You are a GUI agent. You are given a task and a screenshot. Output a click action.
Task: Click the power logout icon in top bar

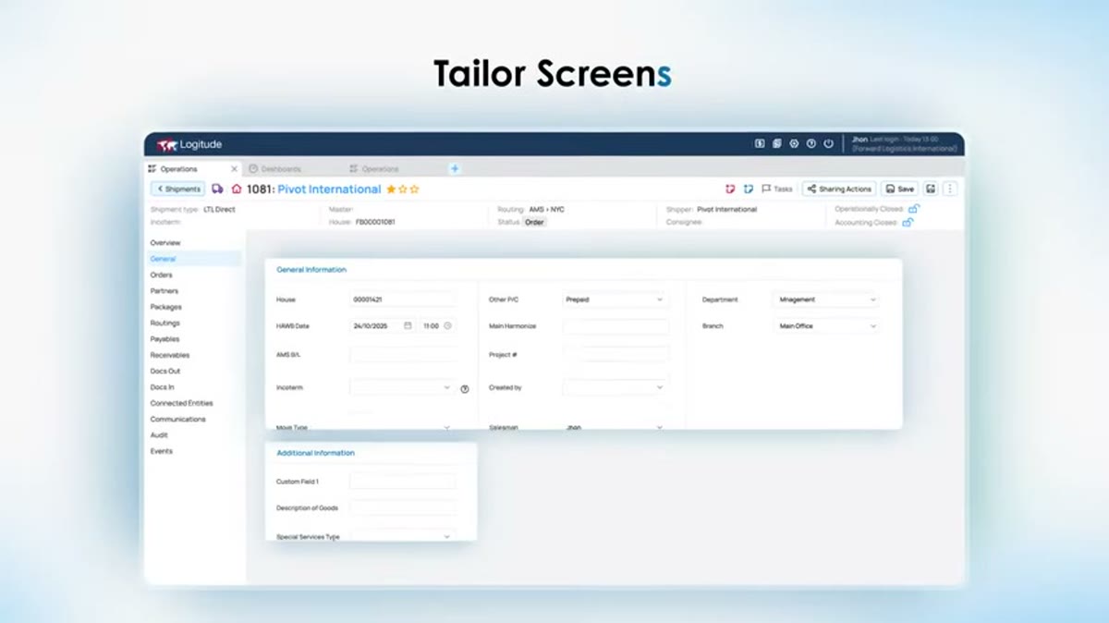[828, 144]
